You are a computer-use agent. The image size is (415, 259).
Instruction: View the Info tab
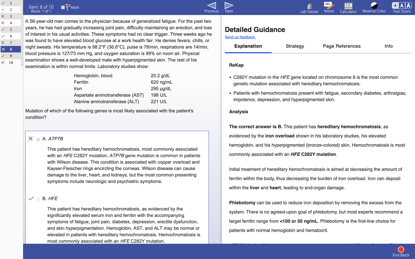click(x=389, y=46)
